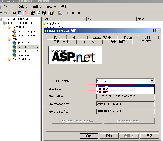The image size is (163, 141).
Task: Open the 文件(F) menu
Action: coord(8,7)
